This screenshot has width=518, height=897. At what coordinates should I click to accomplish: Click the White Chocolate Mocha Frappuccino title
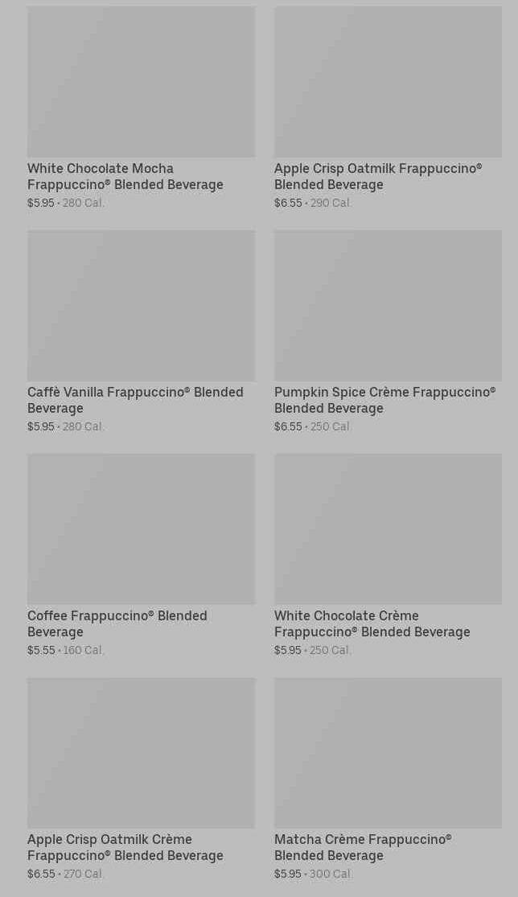coord(125,176)
